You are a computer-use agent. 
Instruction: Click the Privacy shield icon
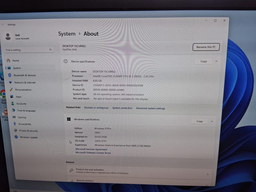pyautogui.click(x=15, y=130)
